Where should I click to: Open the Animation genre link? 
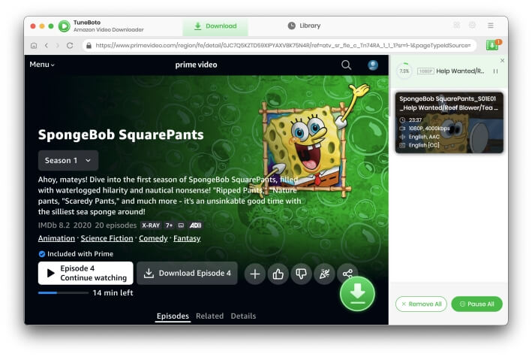tap(56, 238)
